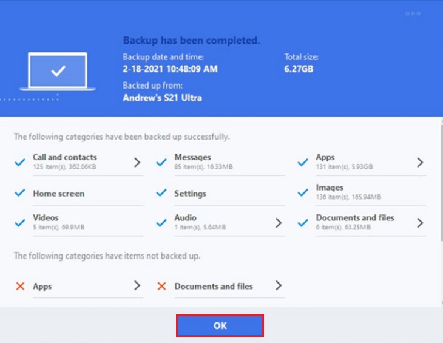The width and height of the screenshot is (443, 343).
Task: Click the checkmark next to Messages
Action: click(161, 163)
